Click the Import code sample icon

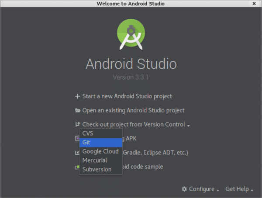77,166
